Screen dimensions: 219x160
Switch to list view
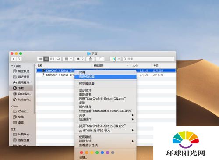(x=46, y=59)
